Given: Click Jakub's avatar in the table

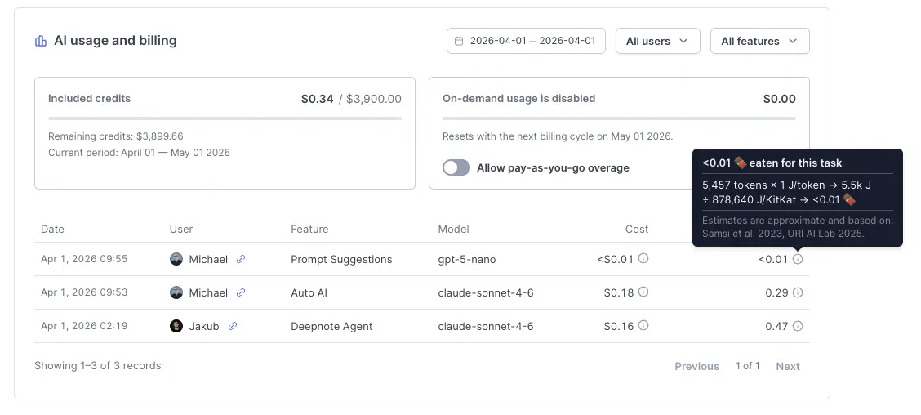Looking at the screenshot, I should click(176, 326).
